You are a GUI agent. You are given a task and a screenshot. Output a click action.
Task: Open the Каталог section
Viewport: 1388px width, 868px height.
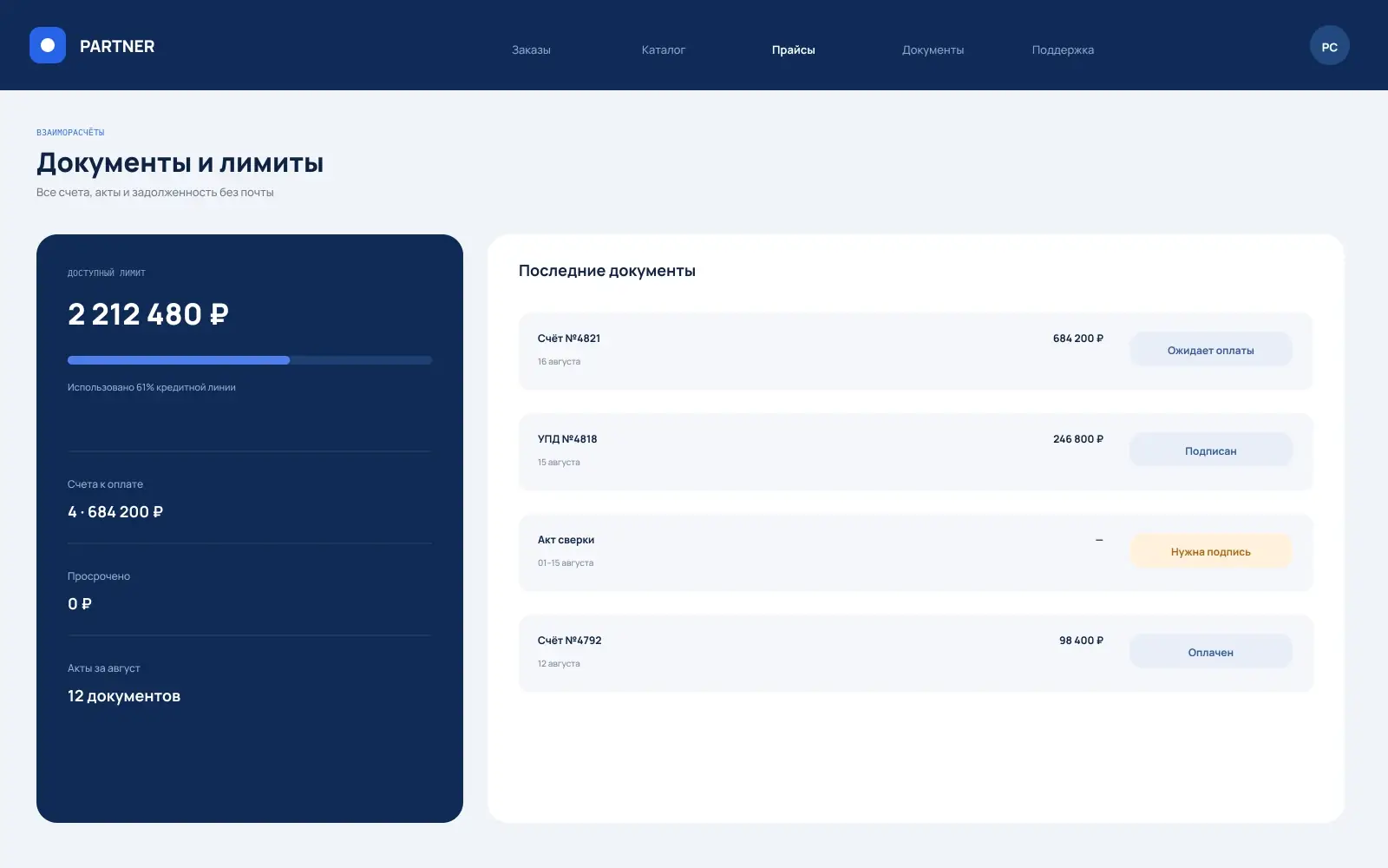coord(664,50)
